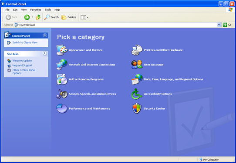This screenshot has width=236, height=163.
Task: Go up one folder level
Action: (38, 17)
